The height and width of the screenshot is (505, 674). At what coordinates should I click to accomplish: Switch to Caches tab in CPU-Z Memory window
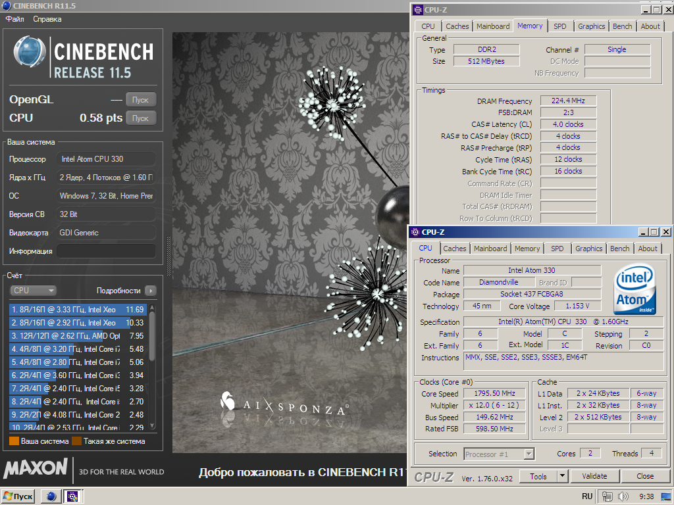[x=457, y=26]
